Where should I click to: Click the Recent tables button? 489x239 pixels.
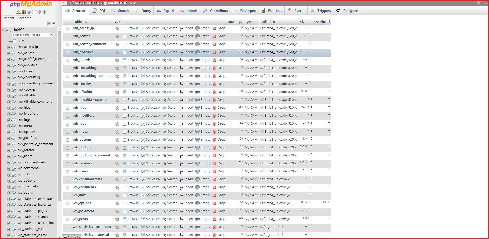click(9, 18)
